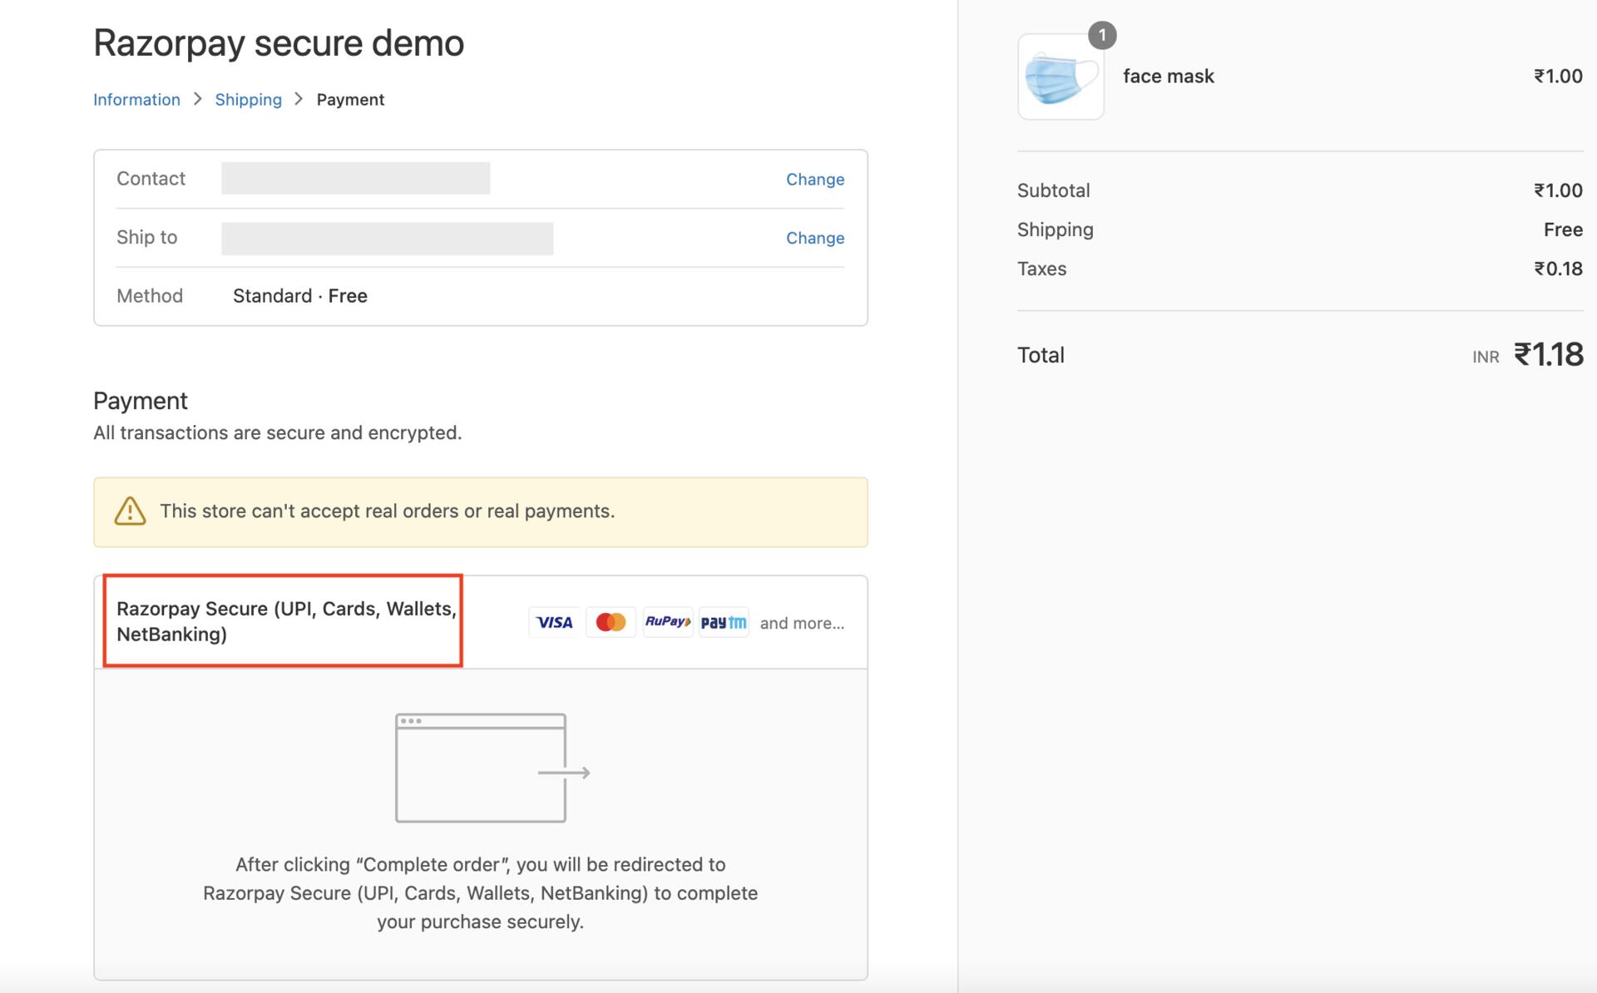This screenshot has width=1597, height=993.
Task: Click the Subtotal amount ₹1.00
Action: pyautogui.click(x=1558, y=190)
